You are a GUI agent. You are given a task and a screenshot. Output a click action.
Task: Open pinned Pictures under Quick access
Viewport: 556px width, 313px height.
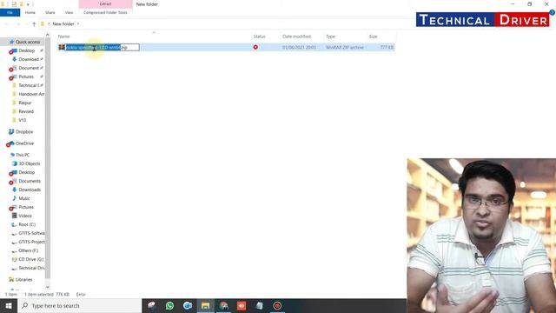point(26,77)
